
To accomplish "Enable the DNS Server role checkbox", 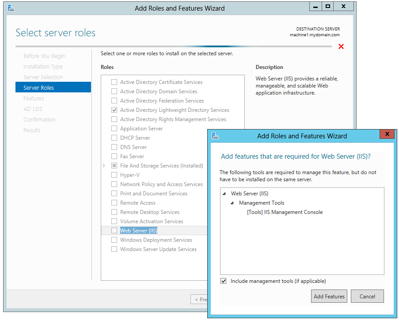I will pyautogui.click(x=114, y=147).
